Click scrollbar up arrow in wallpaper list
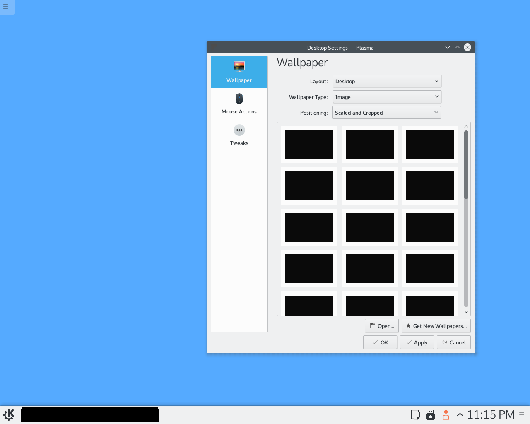530x424 pixels. [466, 126]
